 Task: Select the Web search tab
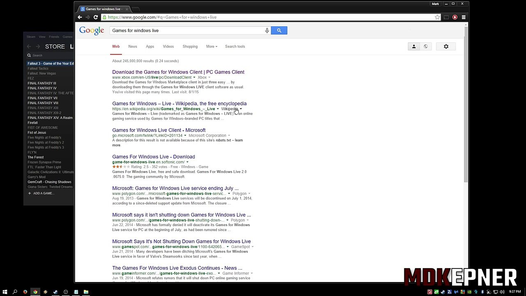click(x=116, y=46)
